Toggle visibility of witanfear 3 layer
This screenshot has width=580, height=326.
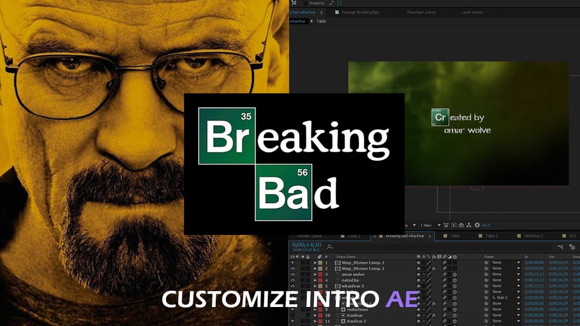click(x=293, y=286)
